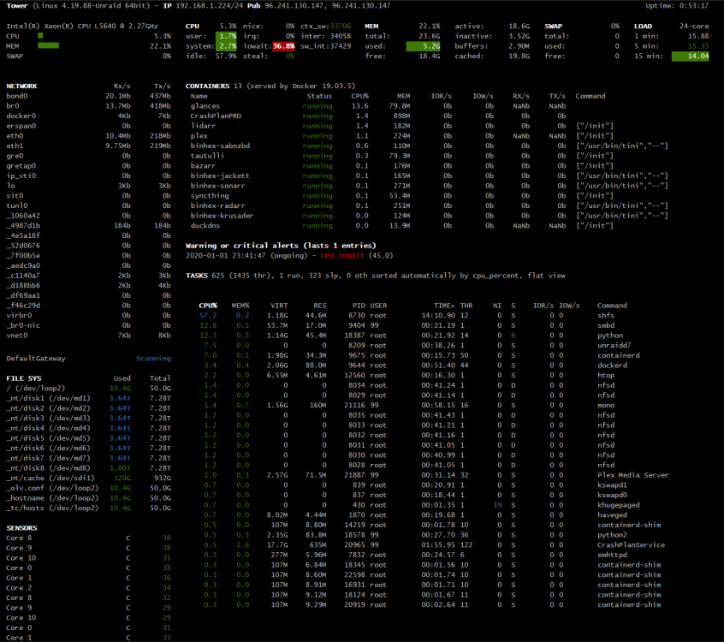Image resolution: width=724 pixels, height=642 pixels.
Task: Click the DefaultGateway Scanning status
Action: [x=153, y=359]
